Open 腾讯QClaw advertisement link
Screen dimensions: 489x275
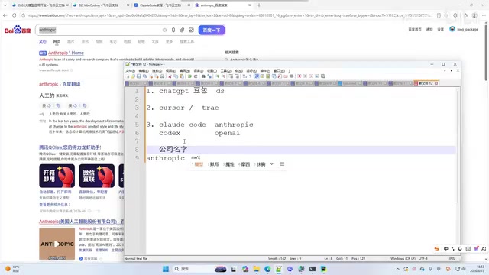click(70, 147)
